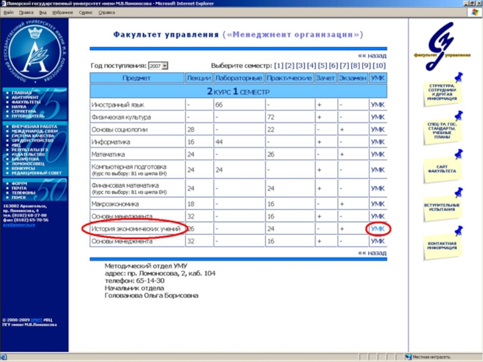Click the university logo emblem
This screenshot has height=362, width=483.
(34, 52)
